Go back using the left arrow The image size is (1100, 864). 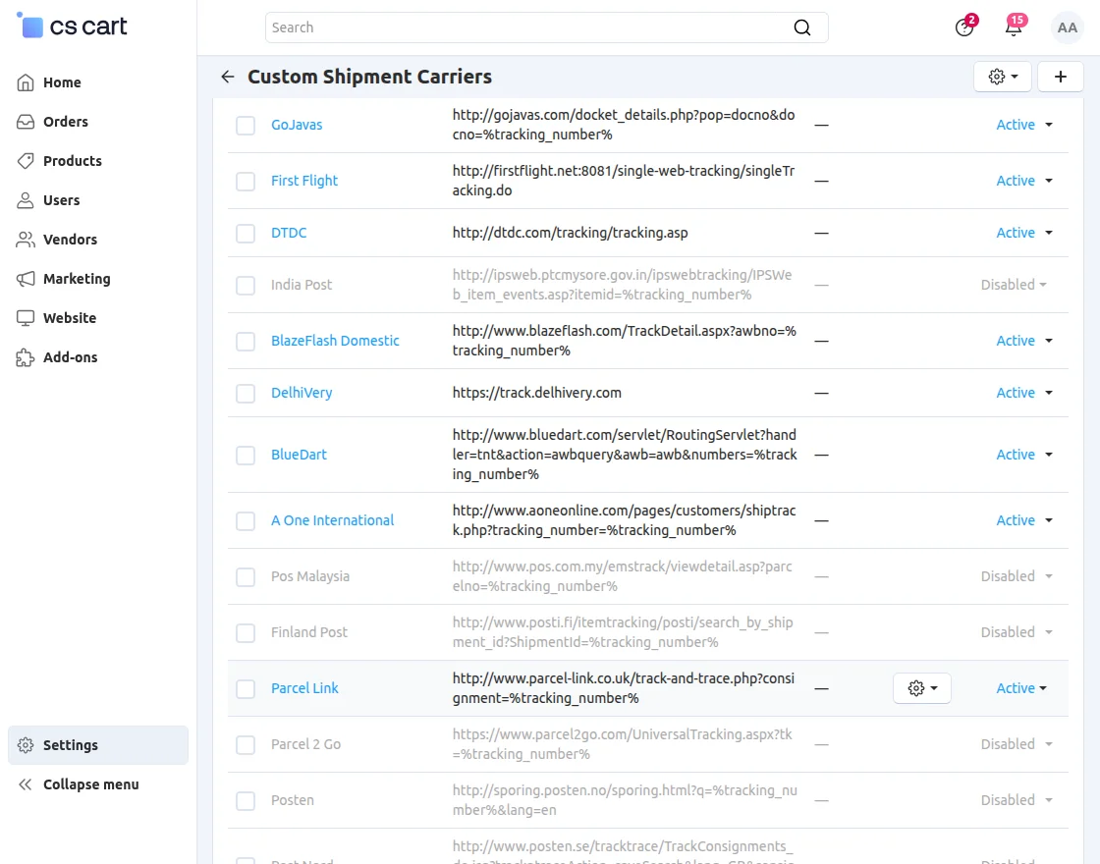[x=227, y=77]
